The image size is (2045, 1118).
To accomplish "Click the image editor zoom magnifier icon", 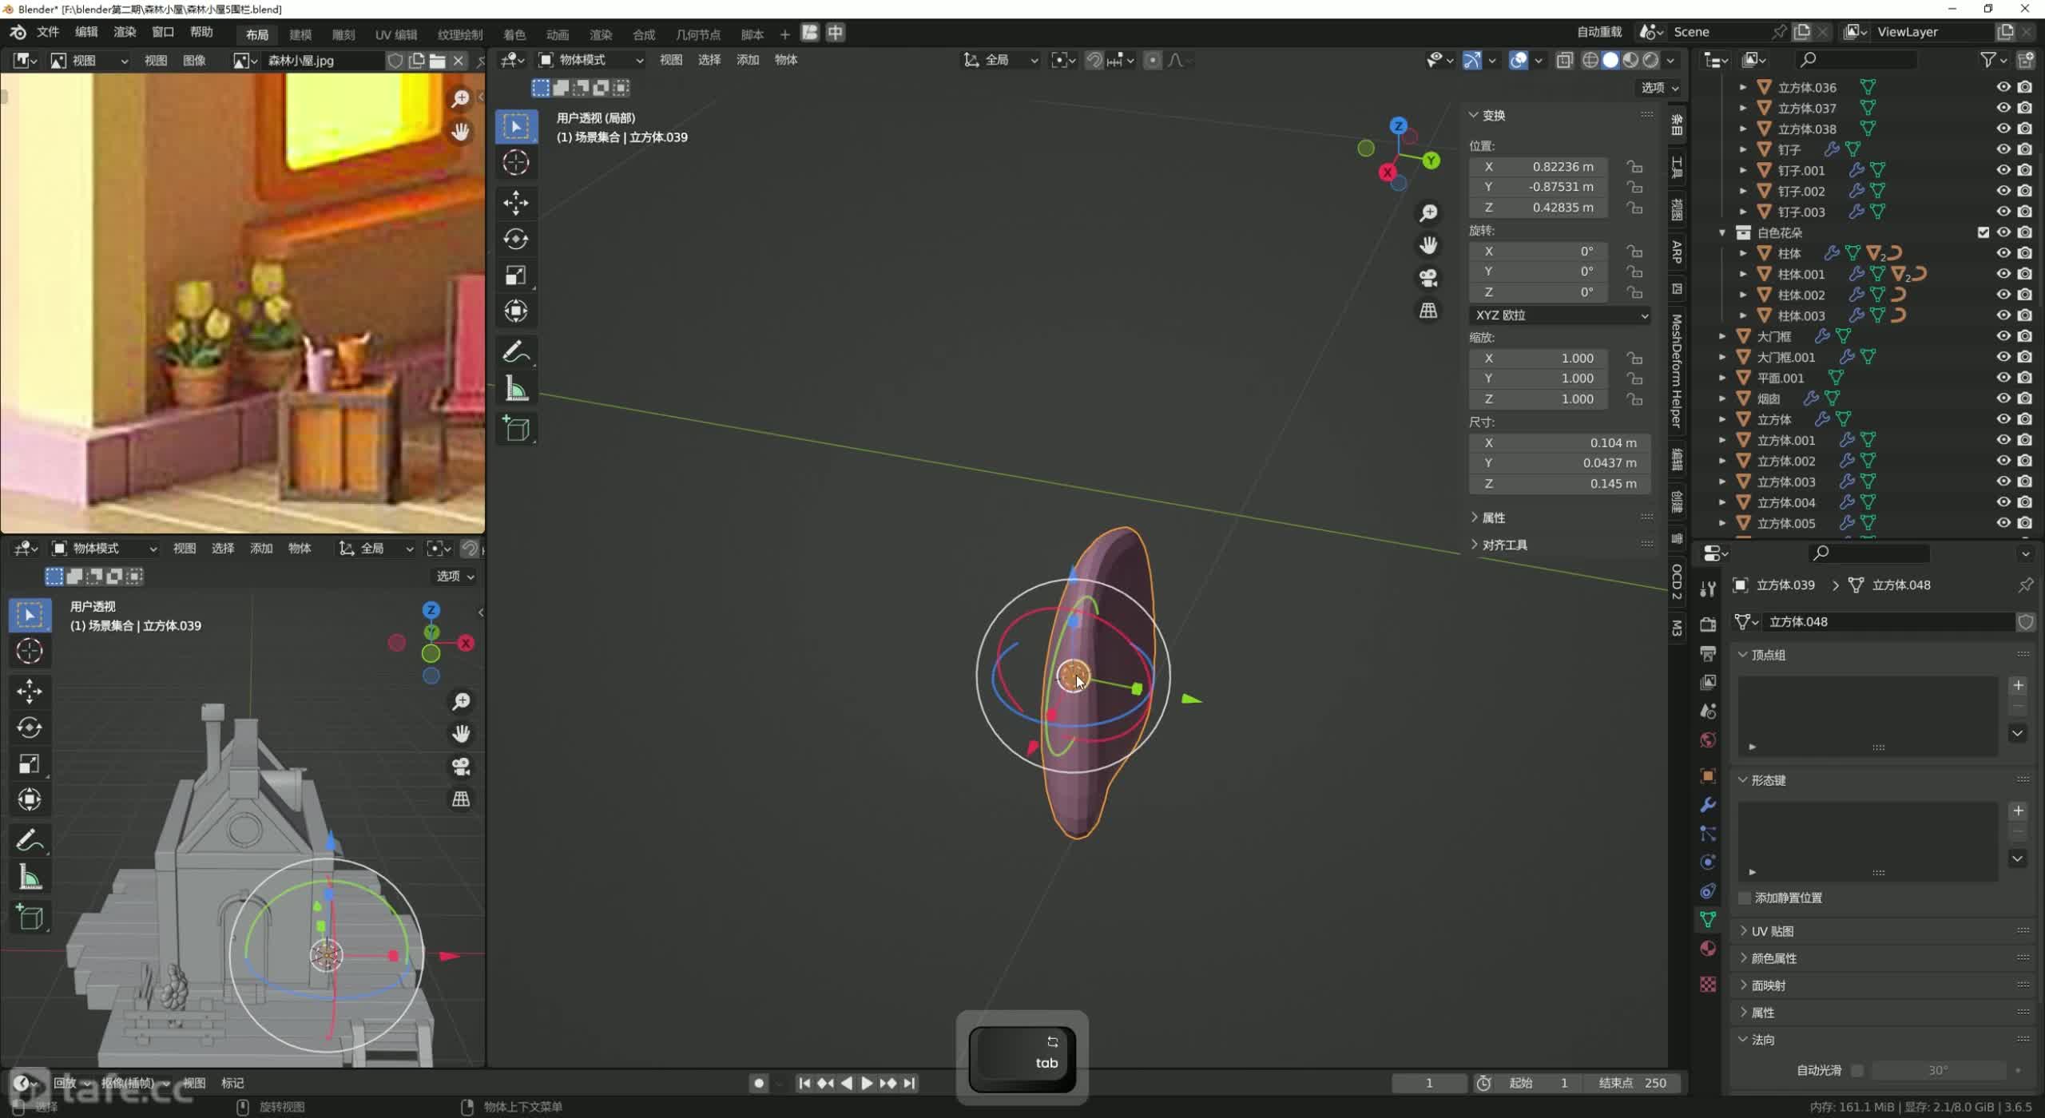I will (460, 99).
